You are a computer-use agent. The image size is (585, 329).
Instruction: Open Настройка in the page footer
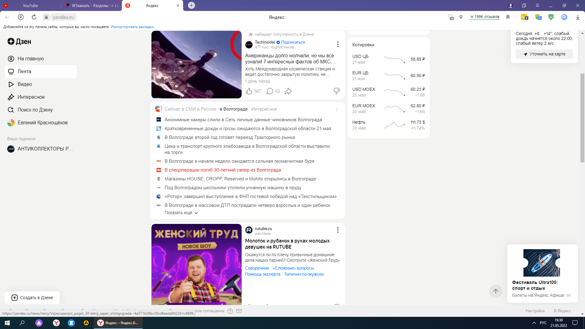(535, 311)
